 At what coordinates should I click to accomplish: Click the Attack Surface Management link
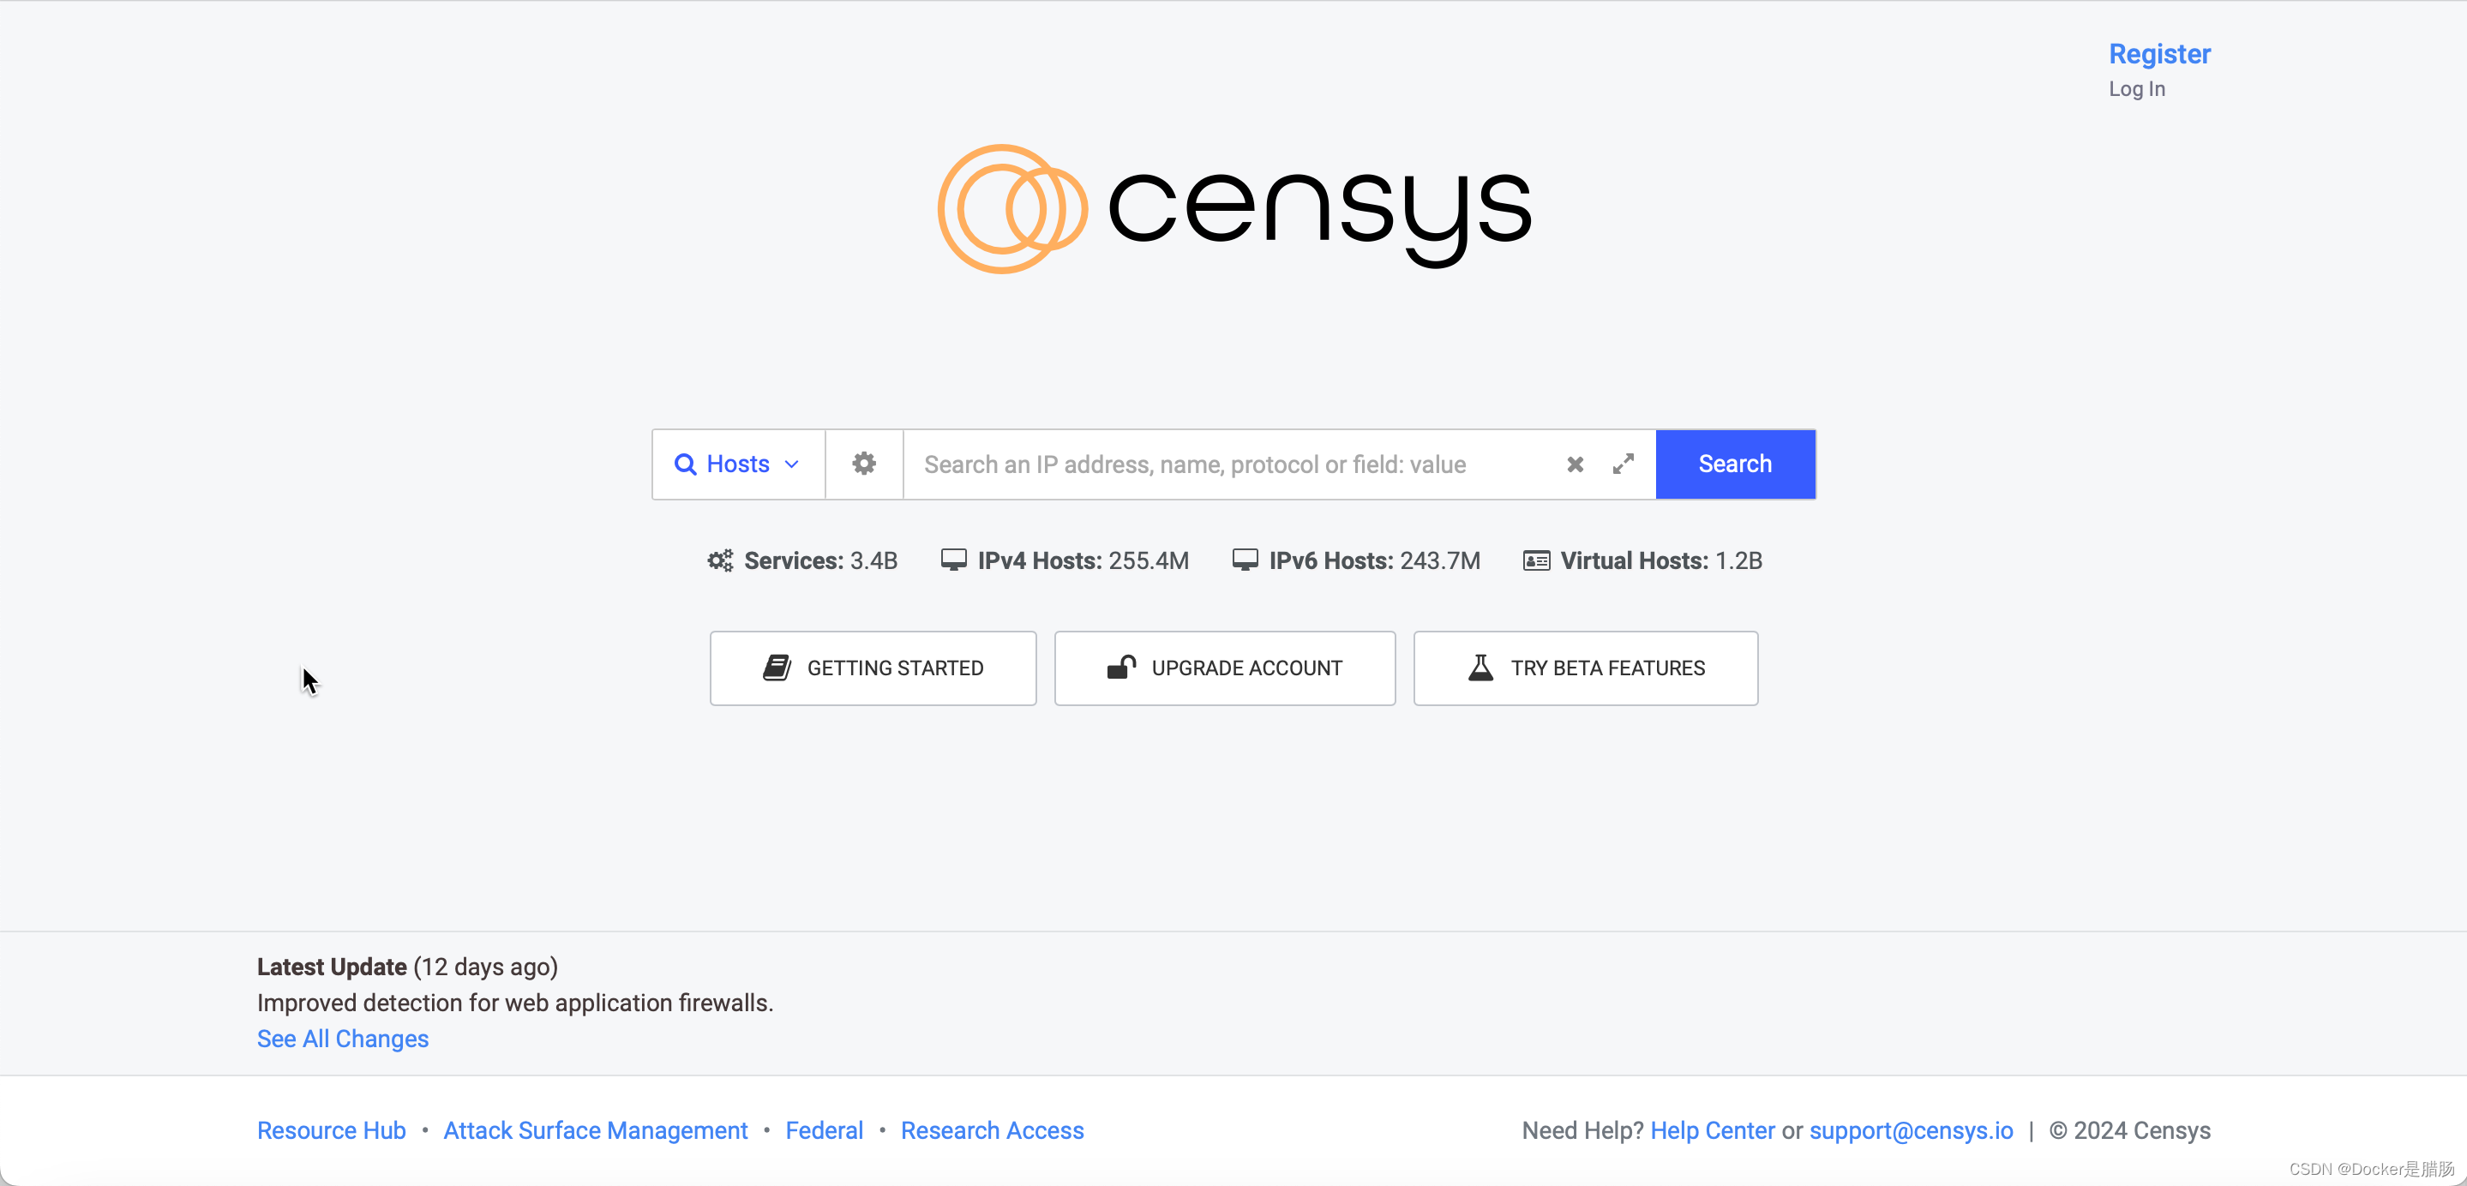[x=595, y=1129]
